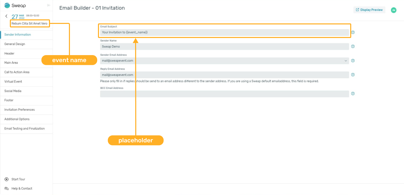Click the BCC Email Address input field
Screen dimensions: 404x195
pyautogui.click(x=224, y=94)
